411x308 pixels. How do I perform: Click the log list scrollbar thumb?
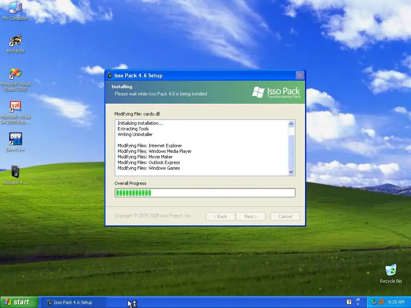tap(291, 152)
